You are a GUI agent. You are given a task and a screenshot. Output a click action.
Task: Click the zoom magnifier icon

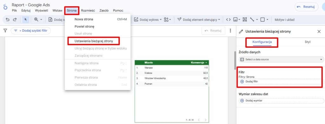pyautogui.click(x=36, y=20)
